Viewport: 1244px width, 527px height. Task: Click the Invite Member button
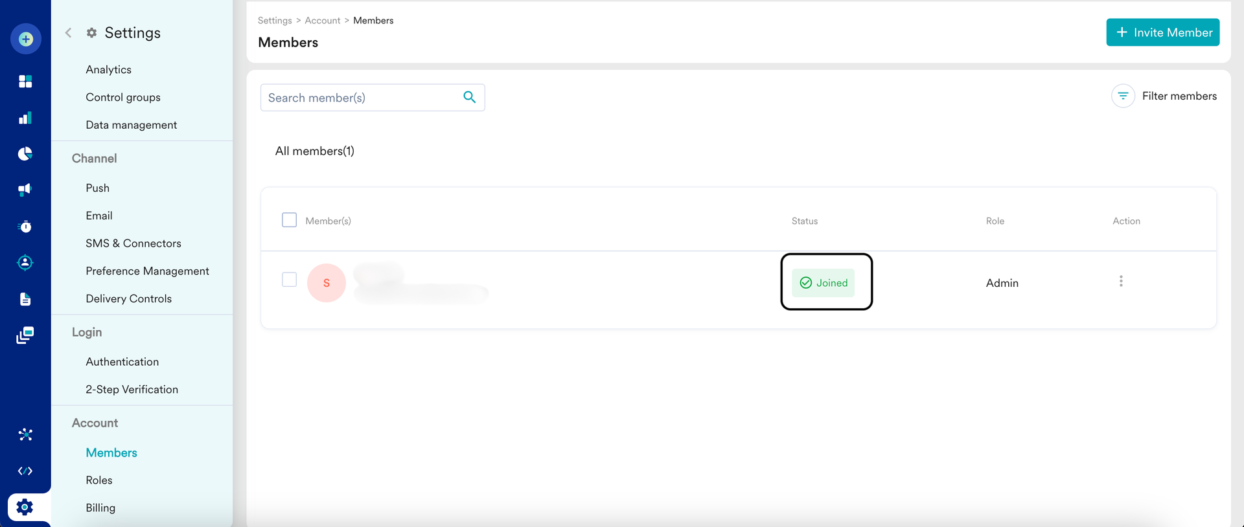(1162, 32)
